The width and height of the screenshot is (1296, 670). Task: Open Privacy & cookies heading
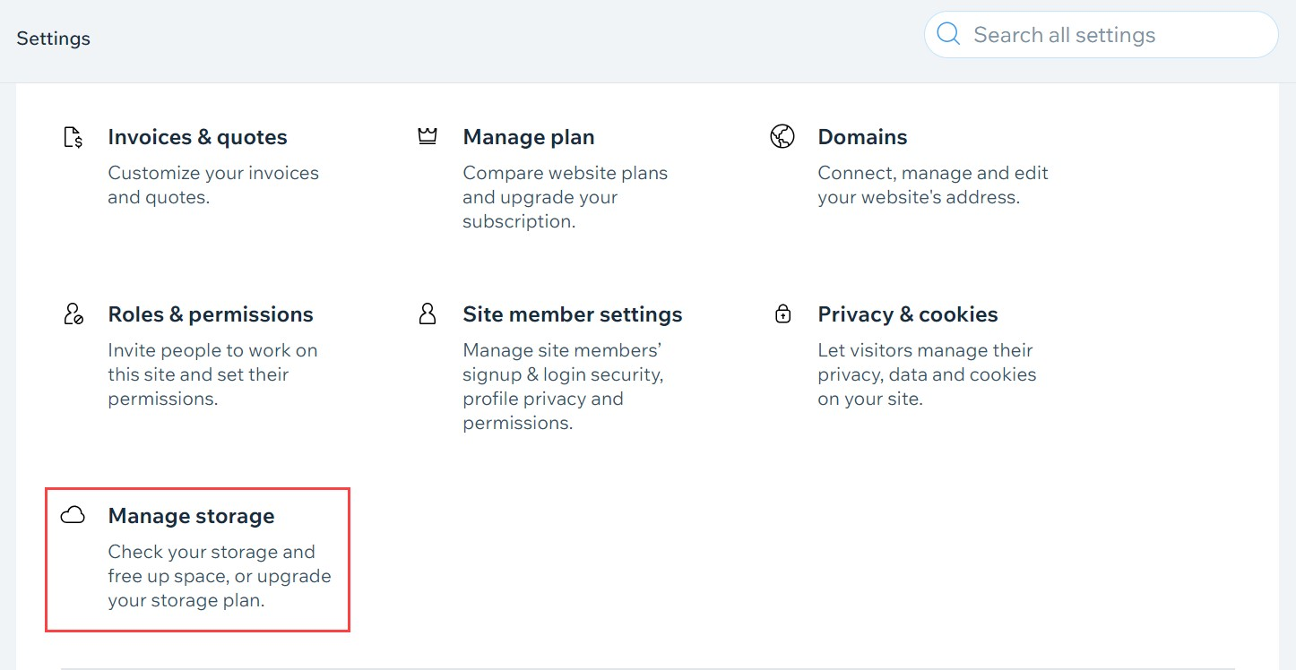tap(908, 314)
